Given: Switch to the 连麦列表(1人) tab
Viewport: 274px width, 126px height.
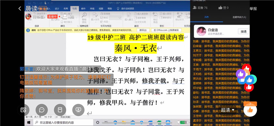Looking at the screenshot, I should [x=239, y=17].
